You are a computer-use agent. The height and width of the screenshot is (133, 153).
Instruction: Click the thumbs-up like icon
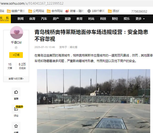tap(16, 92)
